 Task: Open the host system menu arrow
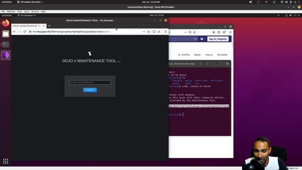coord(299,2)
